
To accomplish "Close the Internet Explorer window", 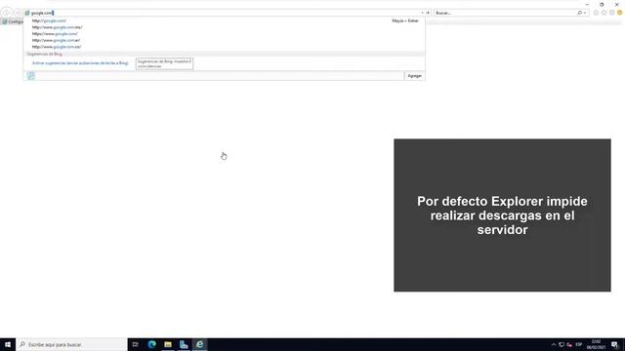I will click(616, 4).
